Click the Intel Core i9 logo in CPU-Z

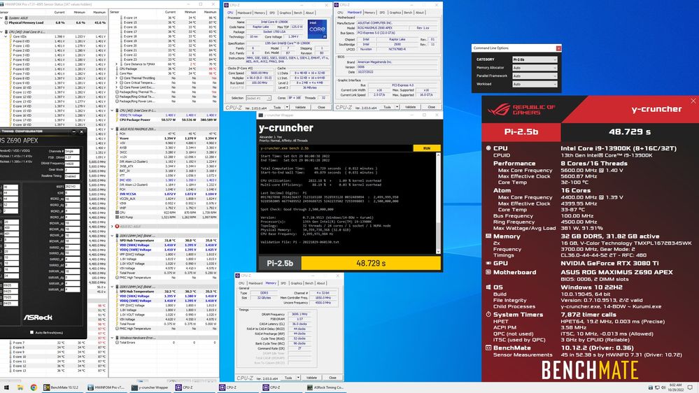(x=317, y=29)
